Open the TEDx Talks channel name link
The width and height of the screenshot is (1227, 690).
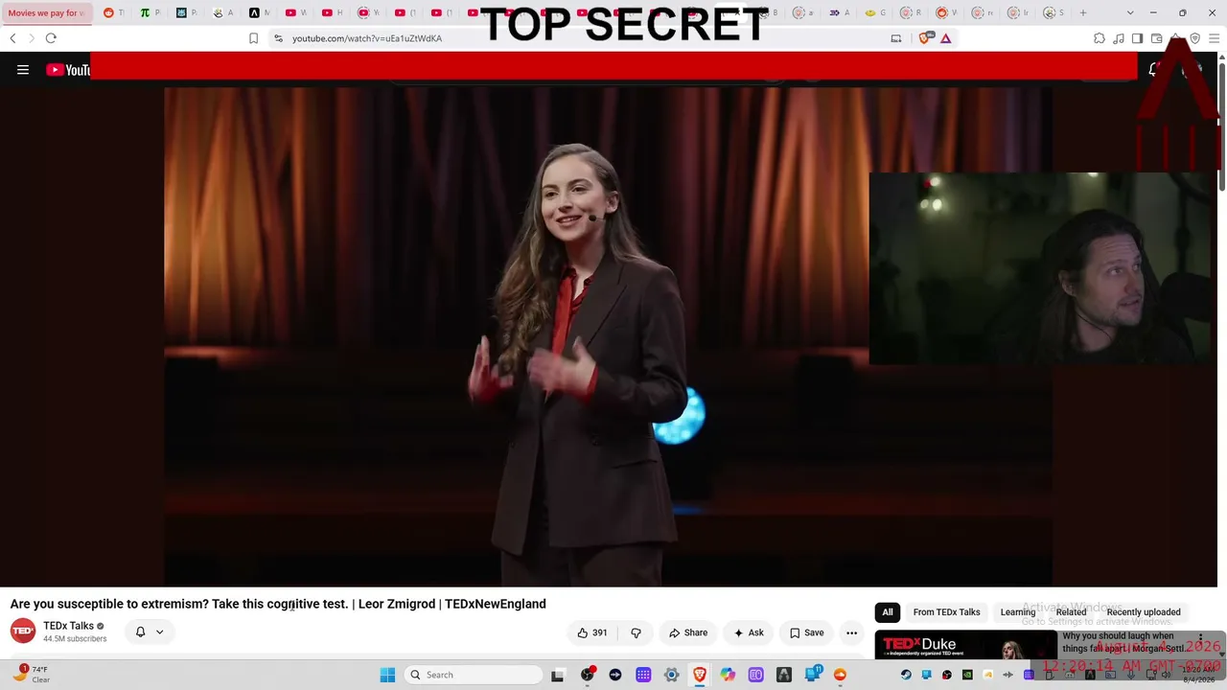(68, 626)
